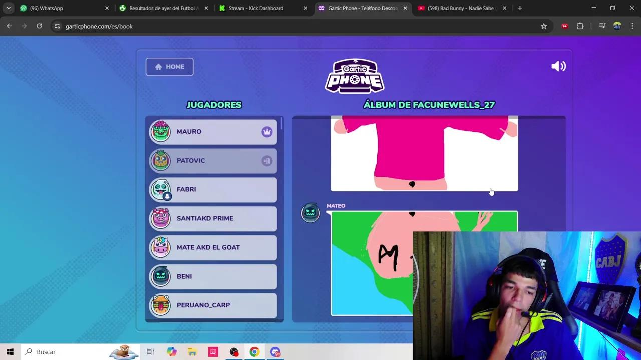
Task: Toggle the bookmark star in the address bar
Action: coord(544,26)
